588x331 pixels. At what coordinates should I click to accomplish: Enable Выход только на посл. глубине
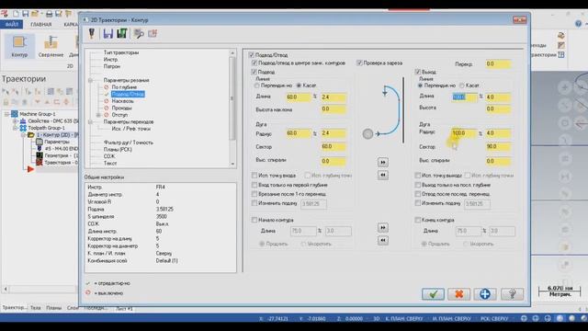pyautogui.click(x=417, y=185)
